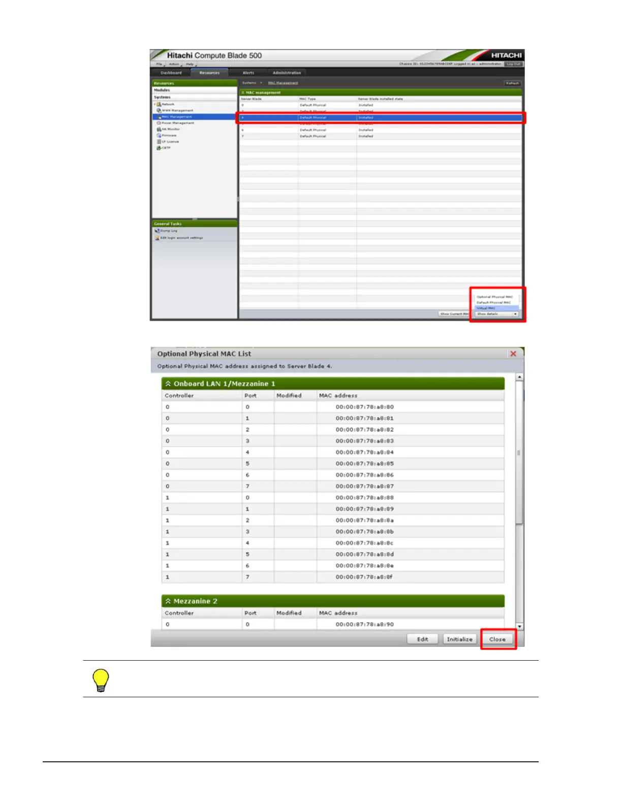Select MAC address 00:00:87:78:a8:87
622x805 pixels.
pos(364,486)
